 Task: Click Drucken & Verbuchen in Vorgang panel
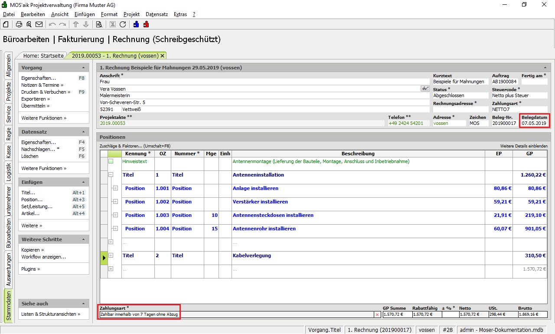point(44,92)
